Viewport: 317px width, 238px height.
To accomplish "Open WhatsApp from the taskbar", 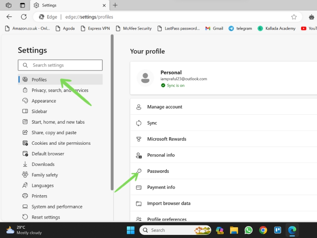I will (248, 230).
